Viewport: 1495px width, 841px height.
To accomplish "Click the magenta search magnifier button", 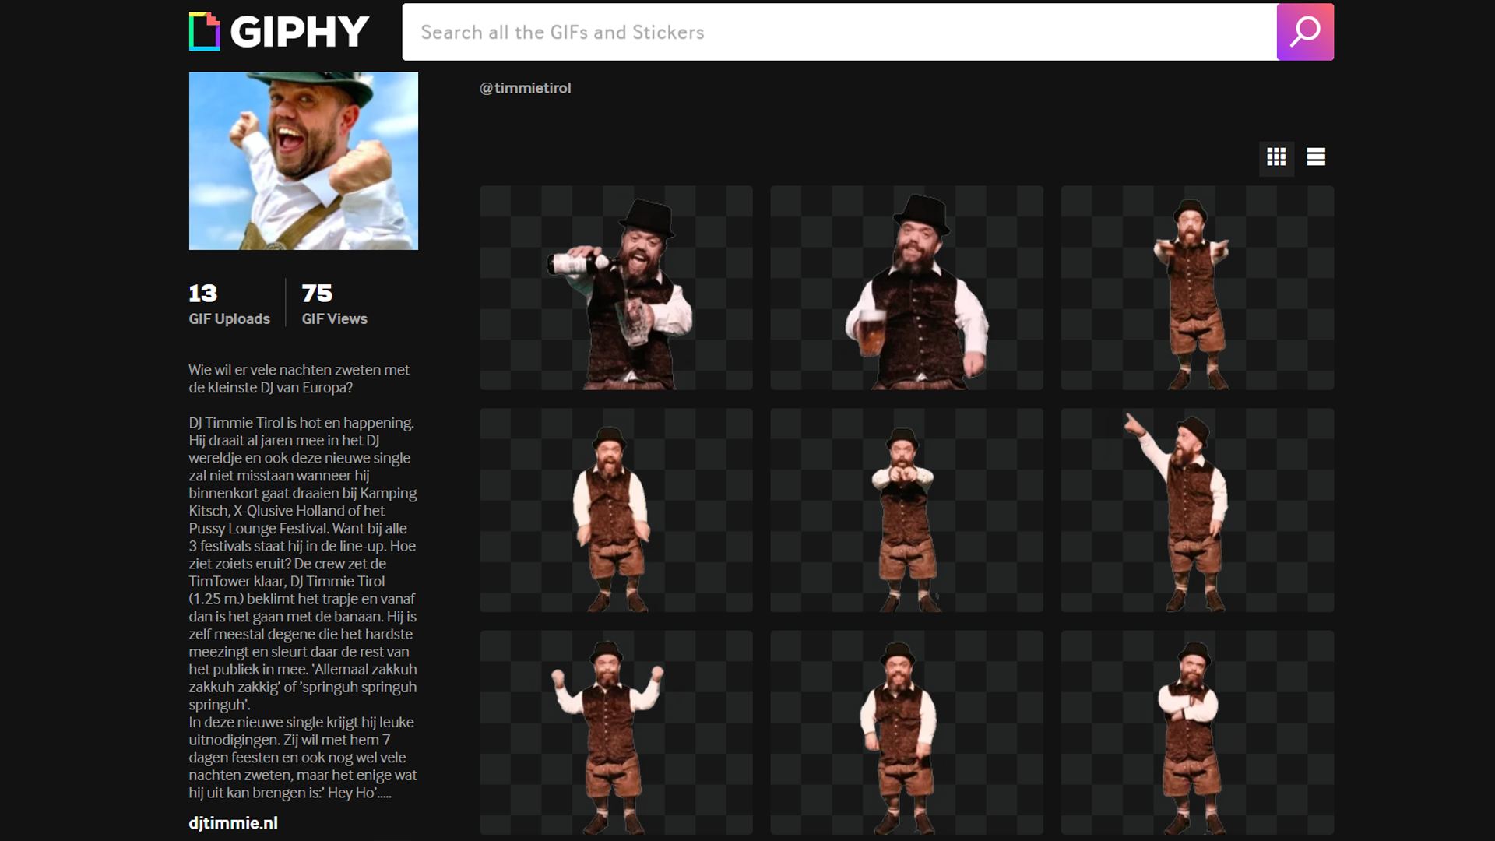I will click(1305, 32).
